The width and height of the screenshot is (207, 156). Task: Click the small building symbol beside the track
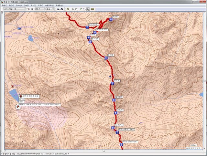coord(110,76)
